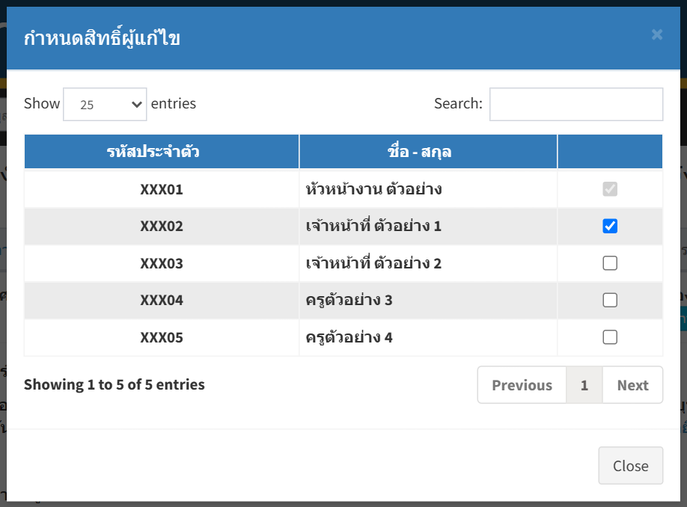
Task: Select page 1 in pagination
Action: [584, 385]
